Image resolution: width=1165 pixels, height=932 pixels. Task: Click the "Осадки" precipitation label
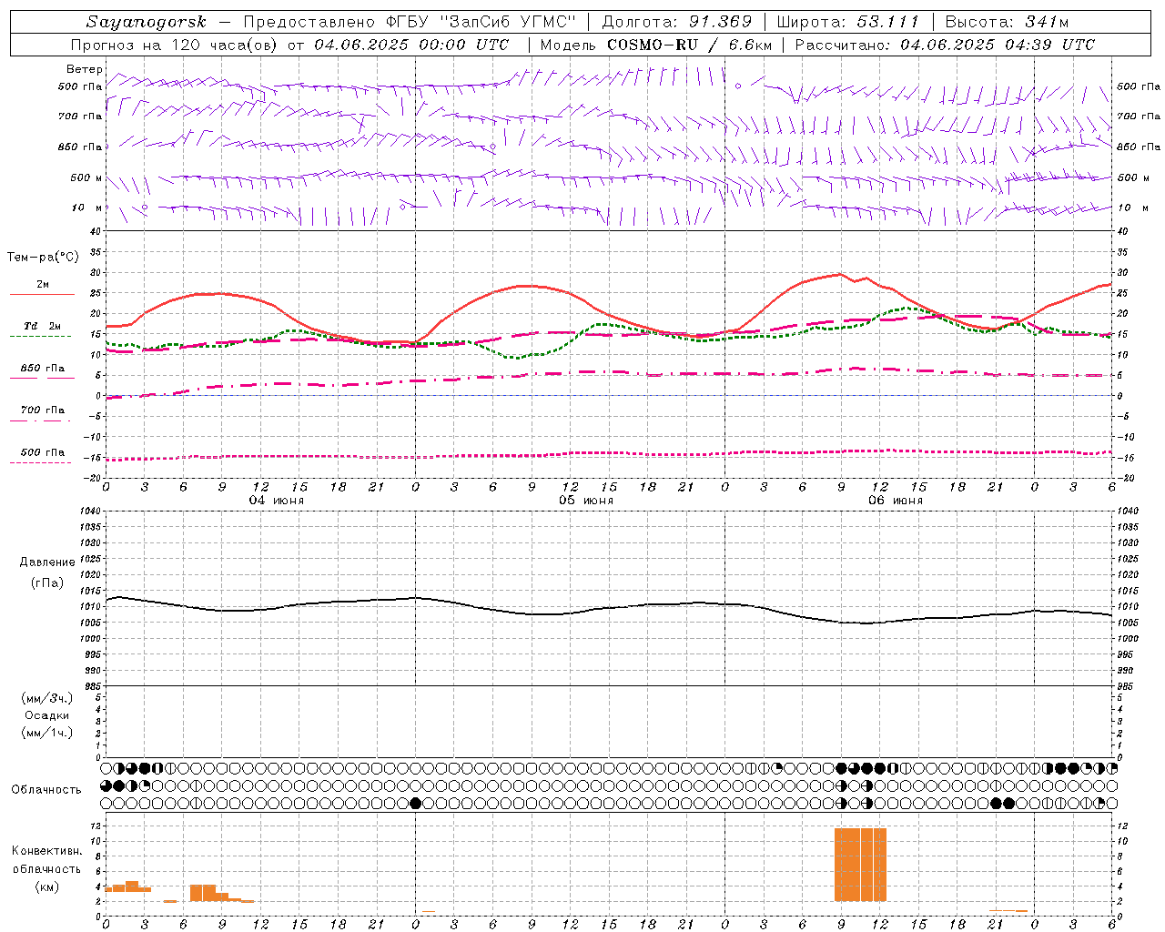46,715
